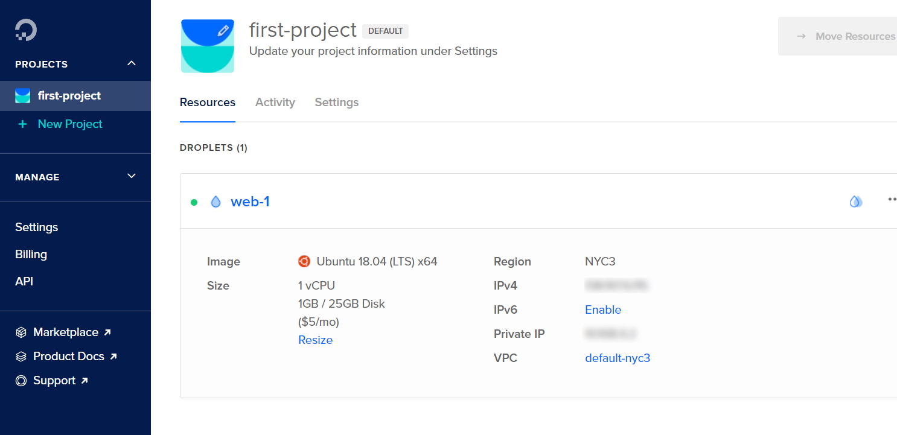Click the Support external arrow icon

pos(85,380)
